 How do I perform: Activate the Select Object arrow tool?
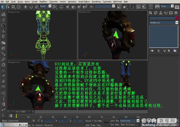point(3,7)
